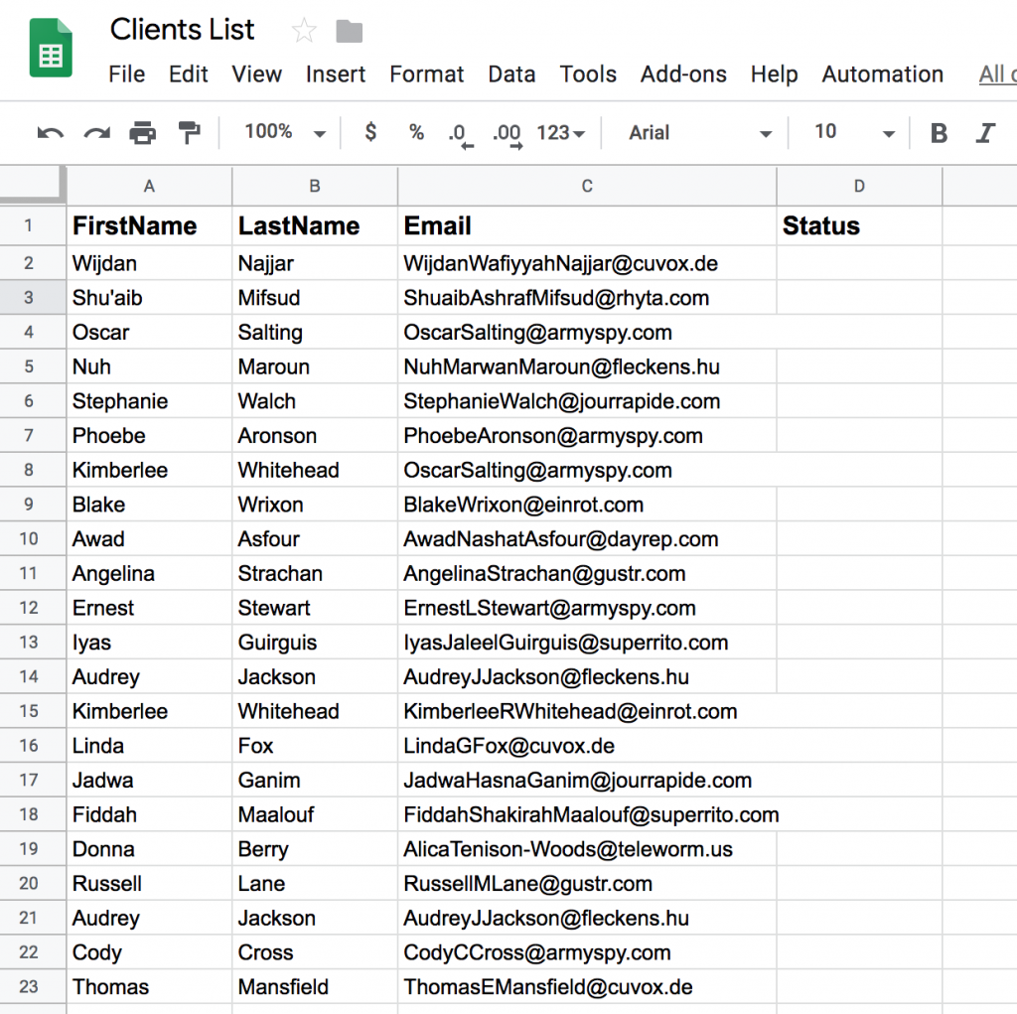Open the font size dropdown
The image size is (1017, 1014).
(x=854, y=132)
